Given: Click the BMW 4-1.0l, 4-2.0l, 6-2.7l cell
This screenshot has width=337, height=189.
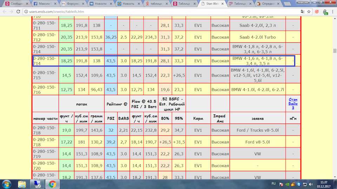Looking at the screenshot, I should 257,90.
